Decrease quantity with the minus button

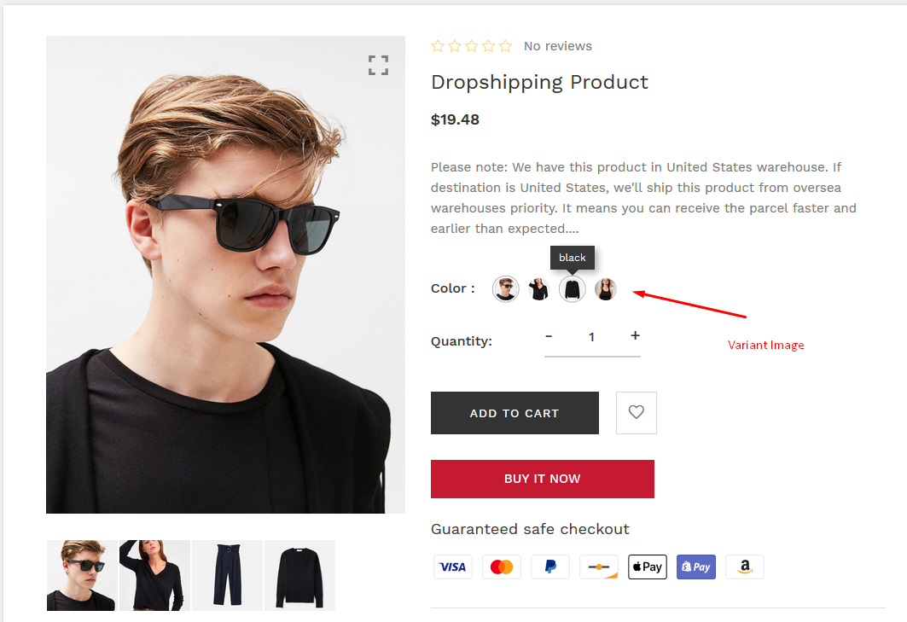click(x=549, y=335)
